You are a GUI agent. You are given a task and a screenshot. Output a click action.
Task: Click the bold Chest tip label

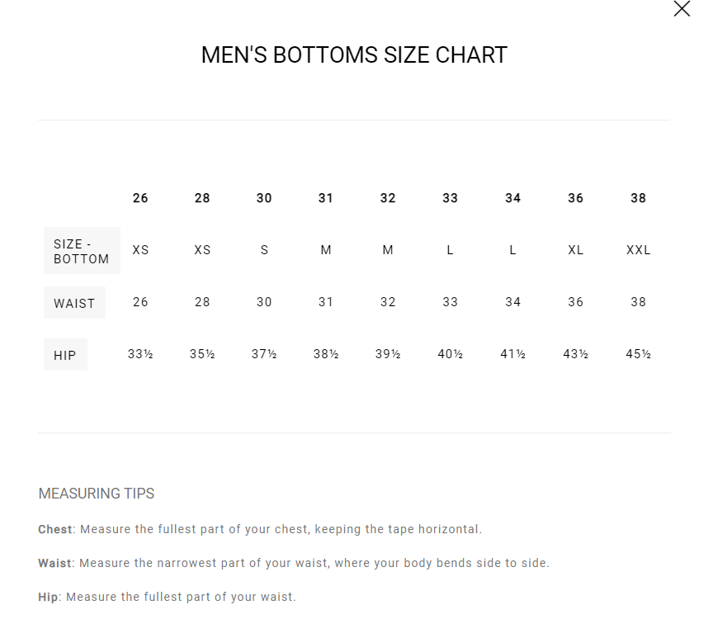point(55,529)
